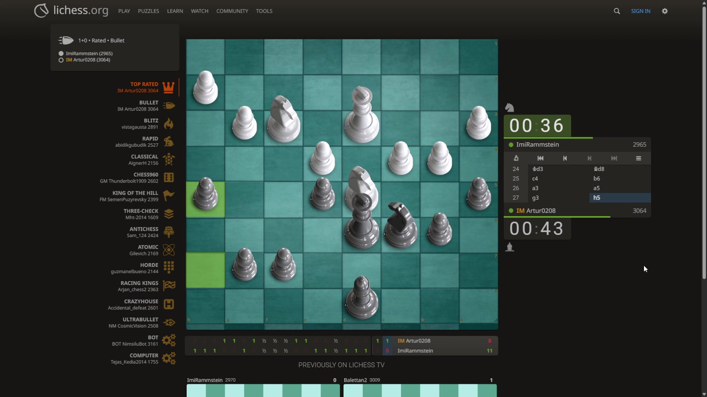
Task: Select Top Rated crown icon
Action: [x=169, y=87]
